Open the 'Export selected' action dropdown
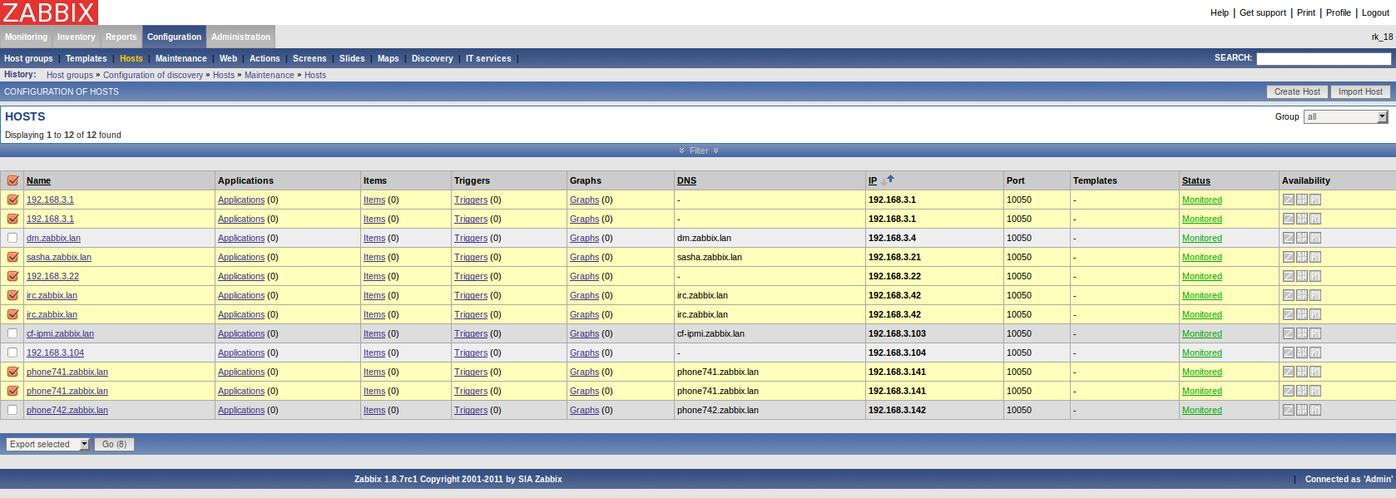The width and height of the screenshot is (1396, 498). tap(47, 445)
